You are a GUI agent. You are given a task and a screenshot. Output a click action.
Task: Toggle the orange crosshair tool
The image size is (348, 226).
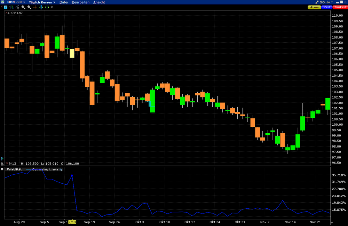[35, 7]
